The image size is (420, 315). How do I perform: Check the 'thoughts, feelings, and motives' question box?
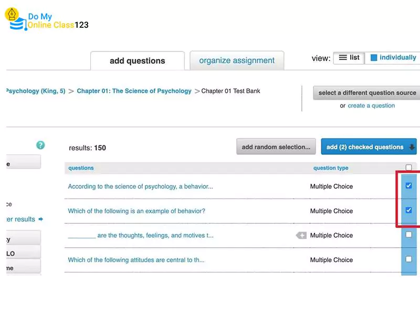408,235
